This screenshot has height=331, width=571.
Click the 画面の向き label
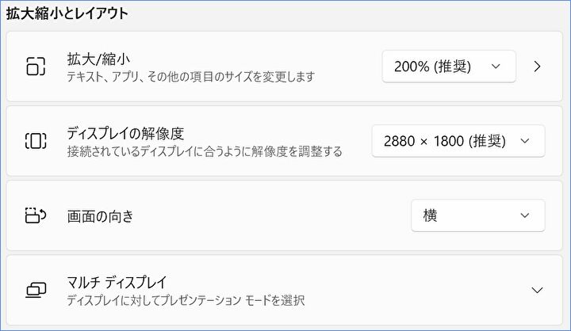pyautogui.click(x=100, y=215)
